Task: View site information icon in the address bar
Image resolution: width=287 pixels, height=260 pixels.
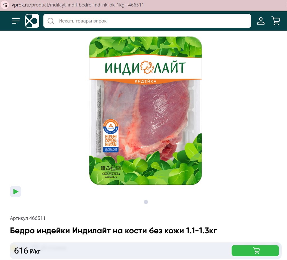Action: pos(5,5)
